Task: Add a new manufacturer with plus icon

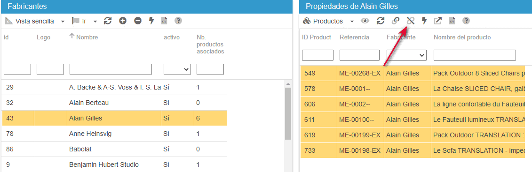Action: (123, 21)
